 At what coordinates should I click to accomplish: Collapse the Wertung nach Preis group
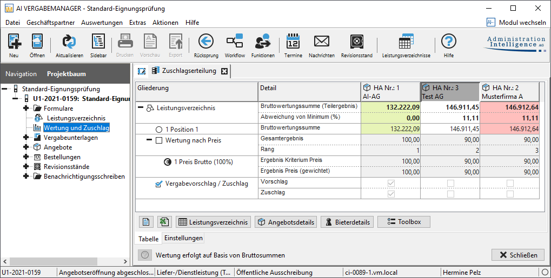149,140
